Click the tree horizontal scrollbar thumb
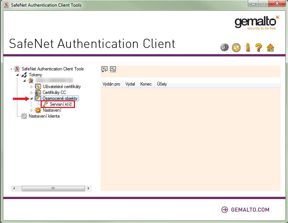The height and width of the screenshot is (223, 288). tap(53, 188)
